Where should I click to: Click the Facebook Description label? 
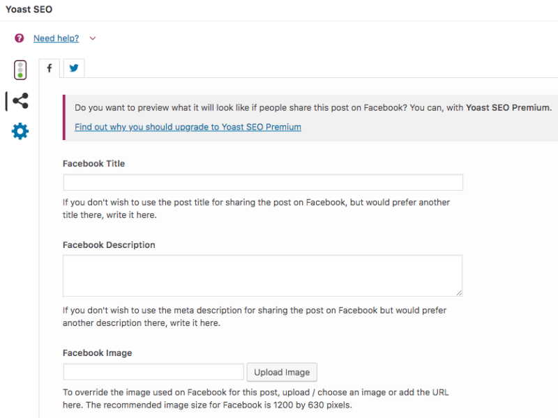coord(109,245)
